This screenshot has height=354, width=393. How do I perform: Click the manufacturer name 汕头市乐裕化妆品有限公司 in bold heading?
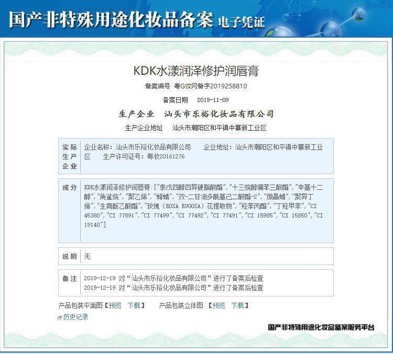219,114
